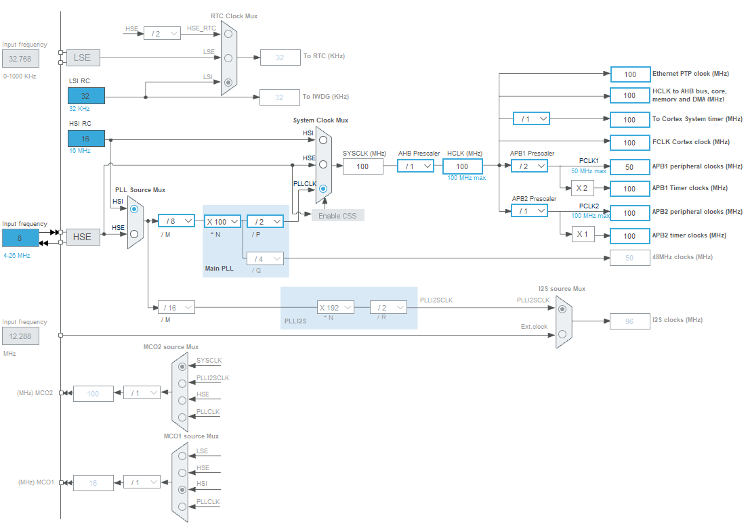This screenshot has width=750, height=525.
Task: Select Ext.clock in I2S source Mux
Action: coord(562,334)
